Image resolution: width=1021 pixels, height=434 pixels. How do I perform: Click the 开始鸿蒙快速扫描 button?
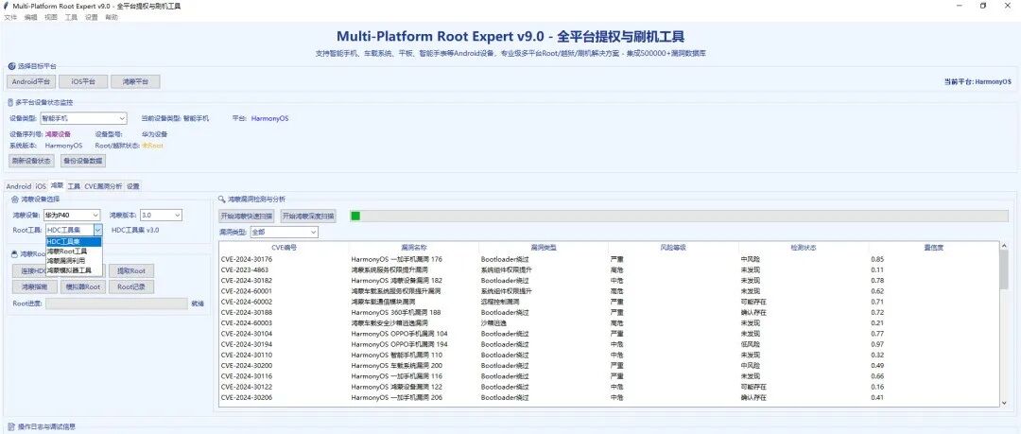tap(247, 216)
